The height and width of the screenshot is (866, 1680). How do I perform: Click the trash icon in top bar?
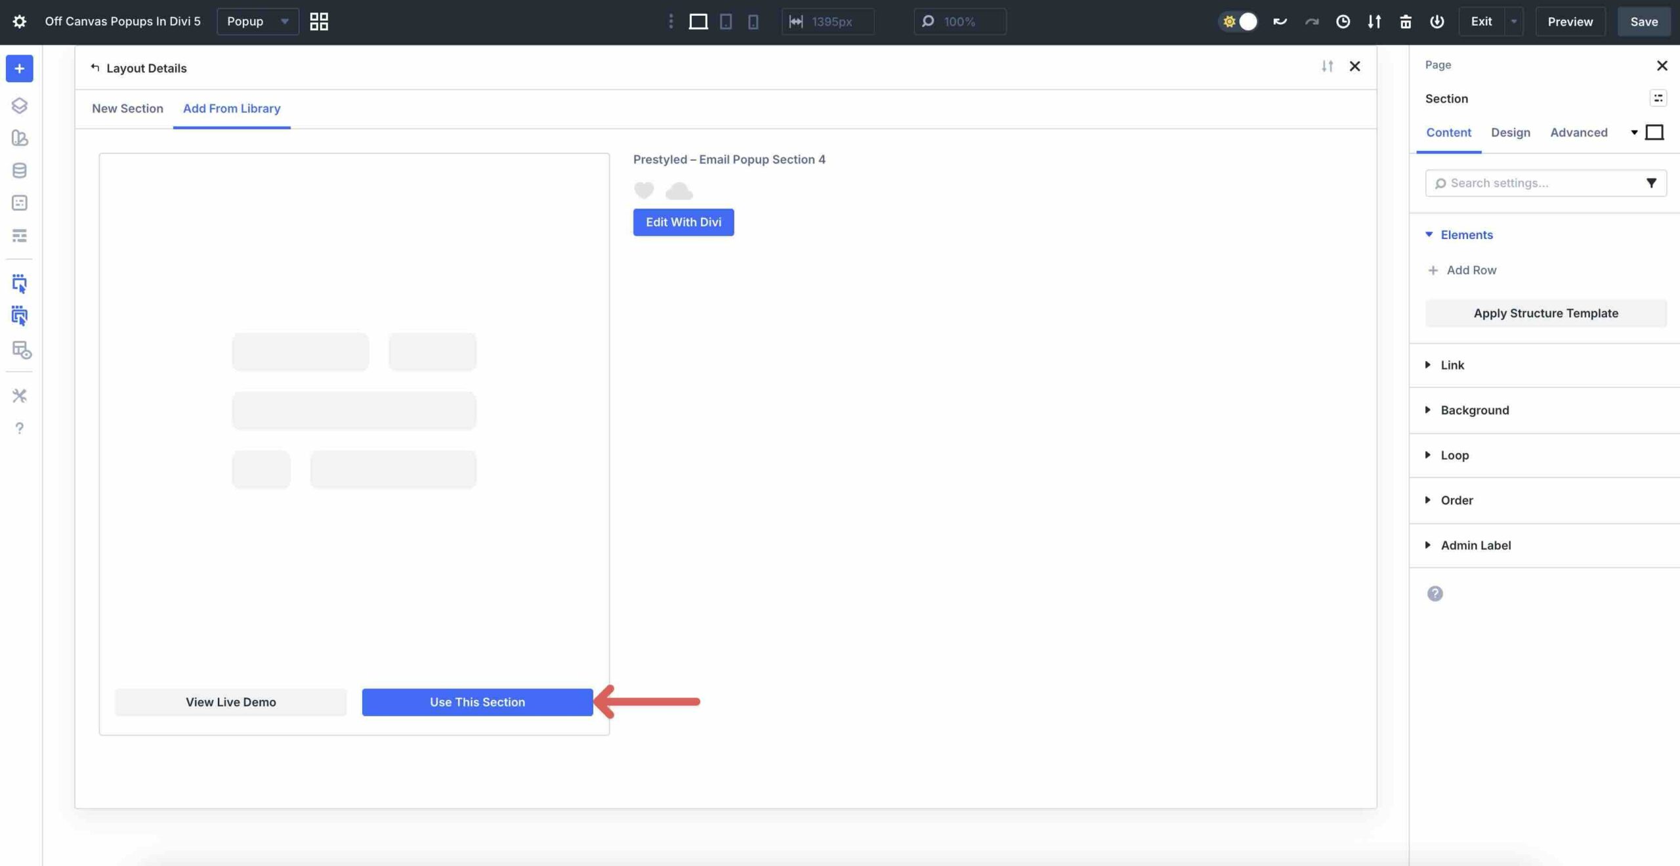coord(1405,22)
